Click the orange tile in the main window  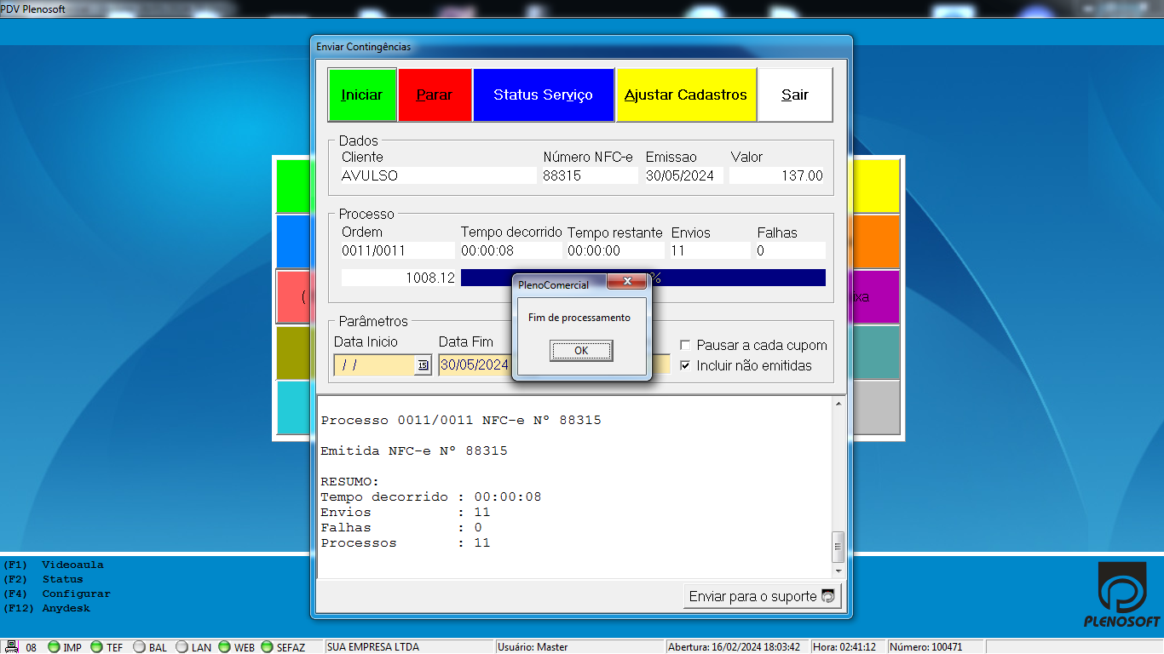(876, 242)
